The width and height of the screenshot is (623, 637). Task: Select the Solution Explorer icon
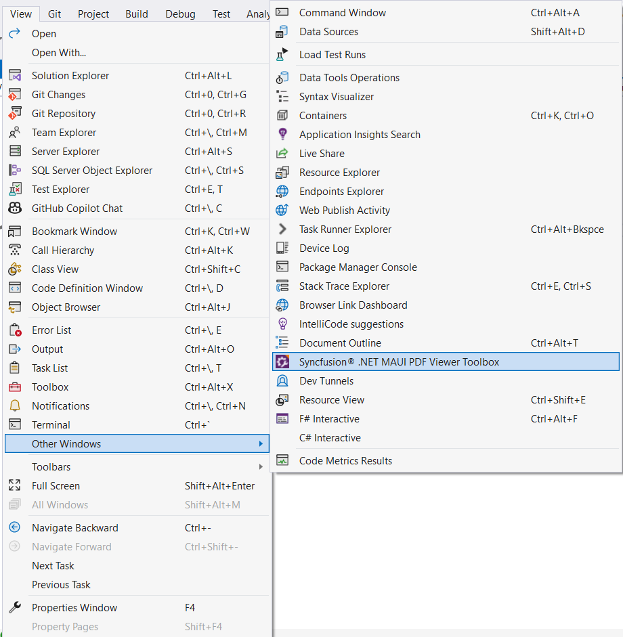coord(15,75)
